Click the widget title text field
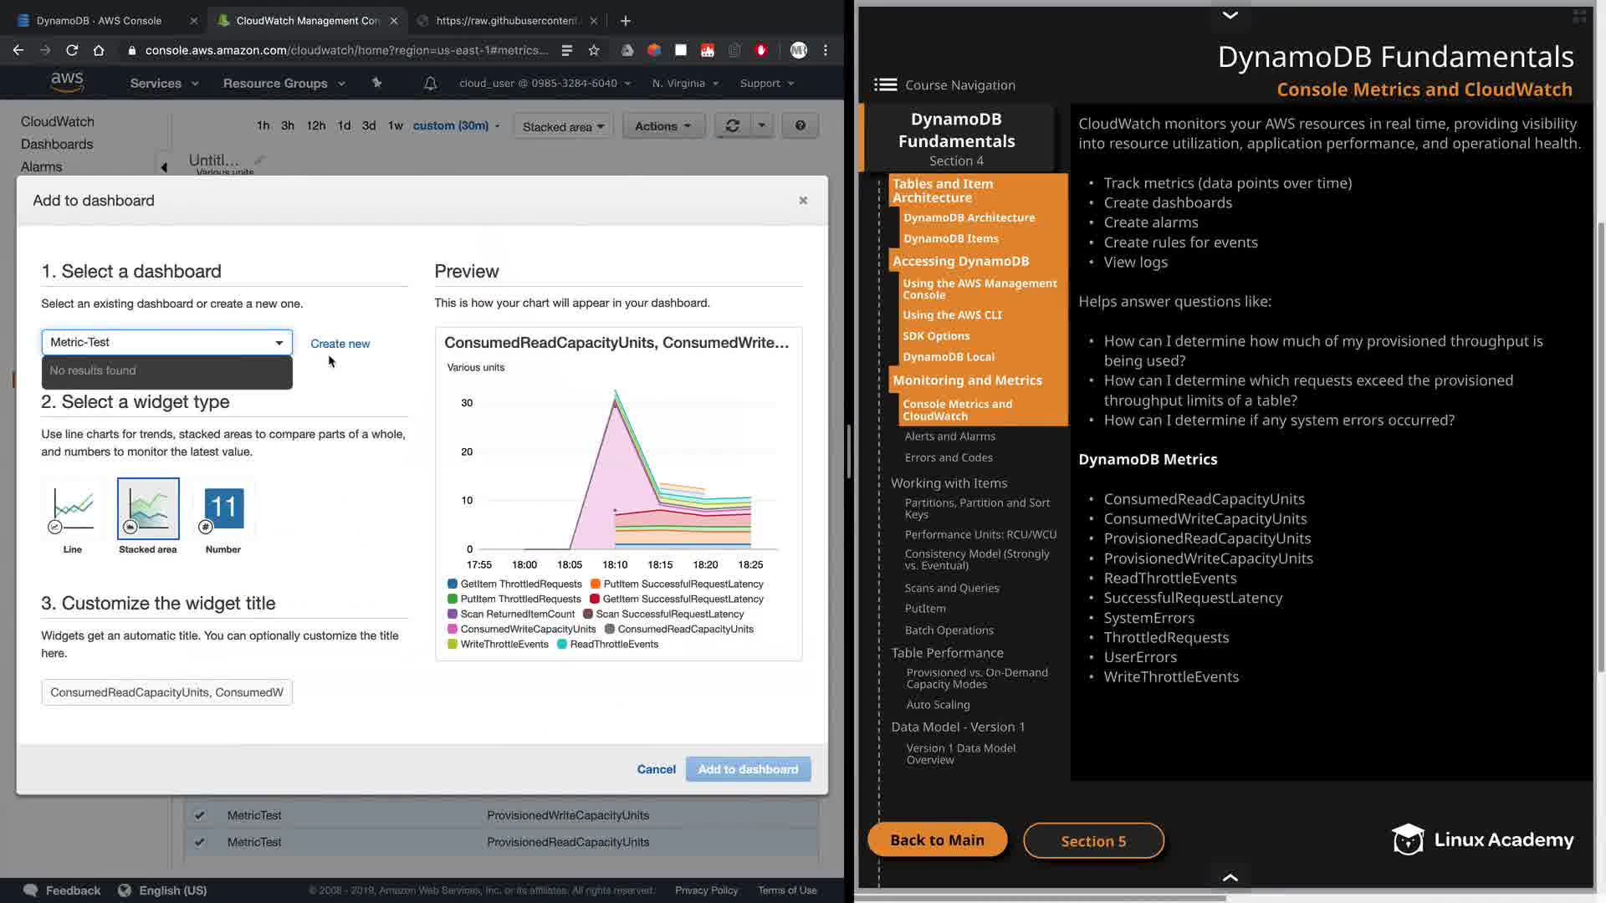The image size is (1606, 903). point(166,692)
